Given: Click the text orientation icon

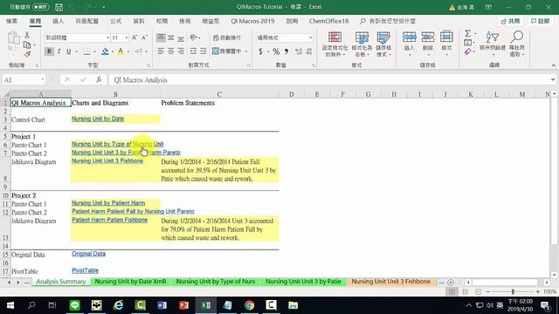Looking at the screenshot, I should 193,38.
